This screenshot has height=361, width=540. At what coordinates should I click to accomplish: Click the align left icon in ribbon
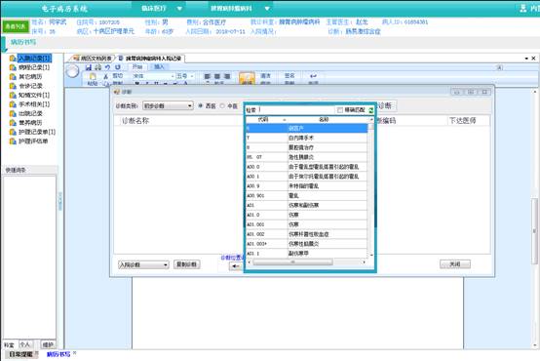coord(208,76)
